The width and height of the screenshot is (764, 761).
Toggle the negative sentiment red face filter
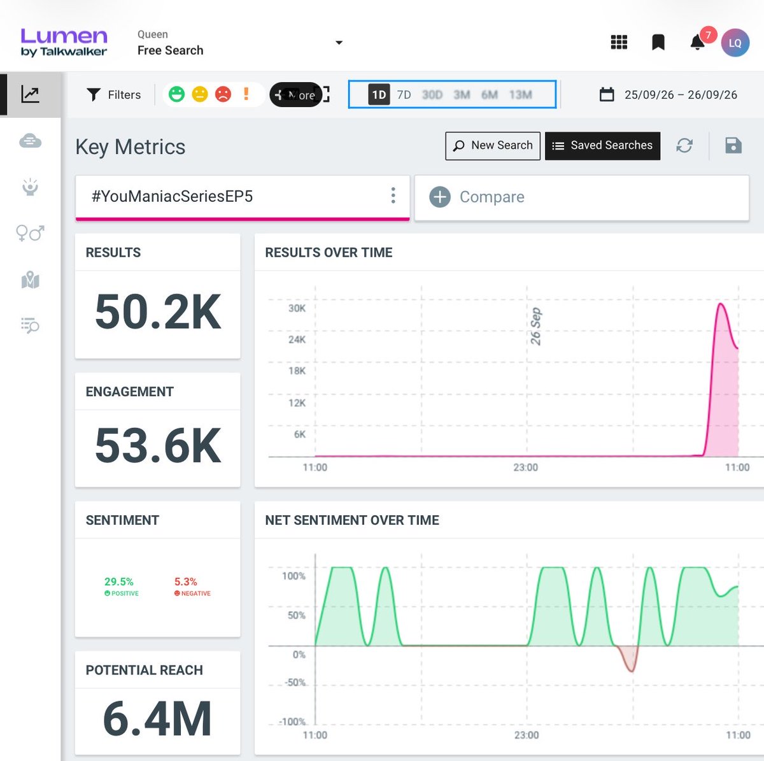click(223, 94)
